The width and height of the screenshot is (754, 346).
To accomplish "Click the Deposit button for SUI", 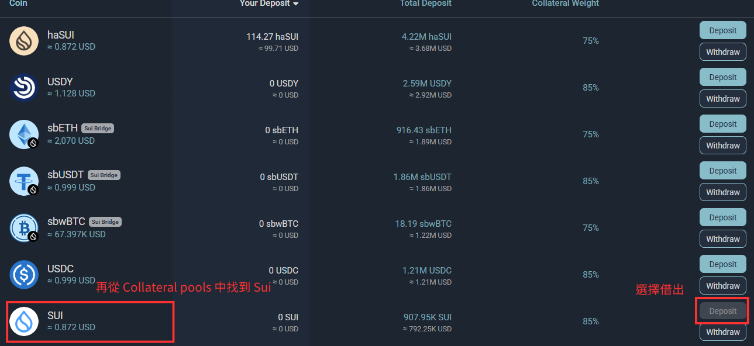I will click(722, 311).
